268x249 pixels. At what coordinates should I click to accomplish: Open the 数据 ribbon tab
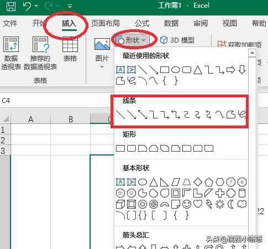pos(171,23)
